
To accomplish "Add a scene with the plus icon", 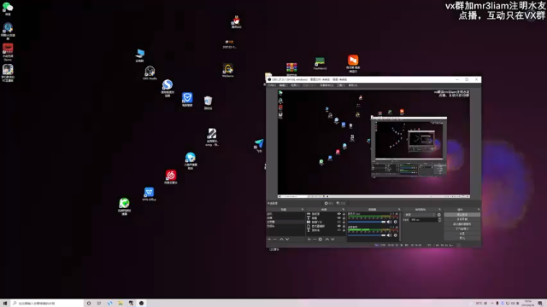I will (x=269, y=239).
